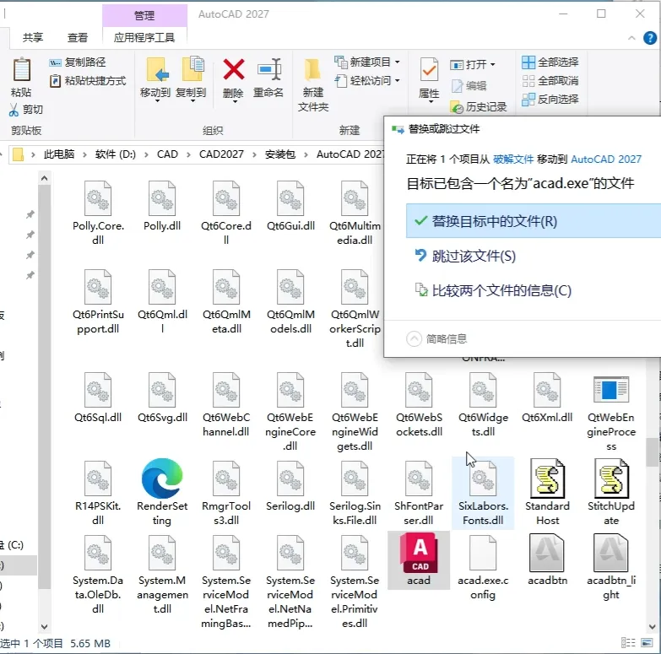Screen dimensions: 661x654
Task: Switch to Share (共享) tab
Action: tap(32, 37)
